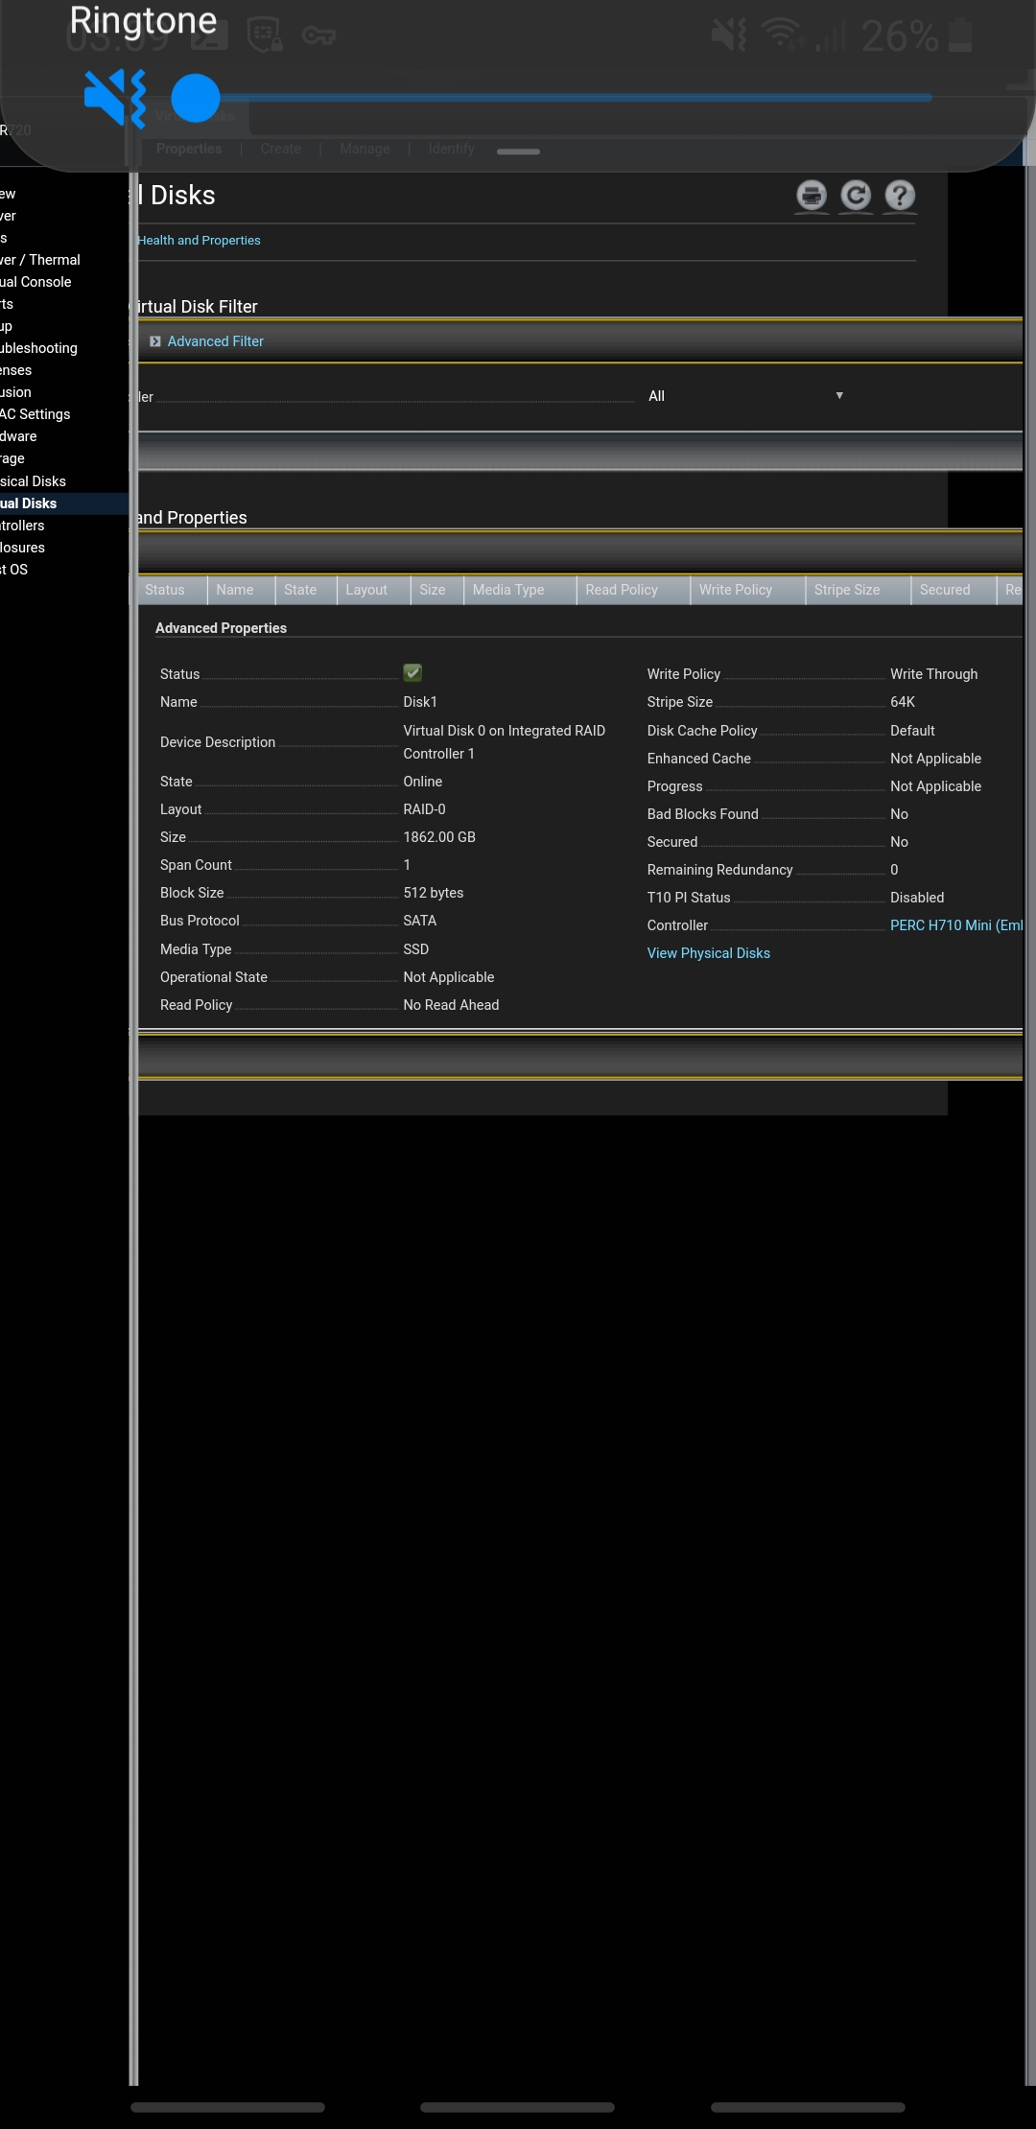Click the Stripe Size column header
The height and width of the screenshot is (2129, 1036).
tap(847, 590)
